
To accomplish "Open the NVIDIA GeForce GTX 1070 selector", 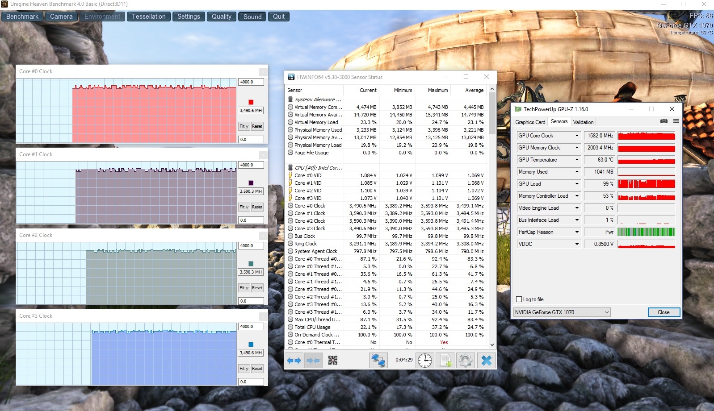I will [562, 312].
